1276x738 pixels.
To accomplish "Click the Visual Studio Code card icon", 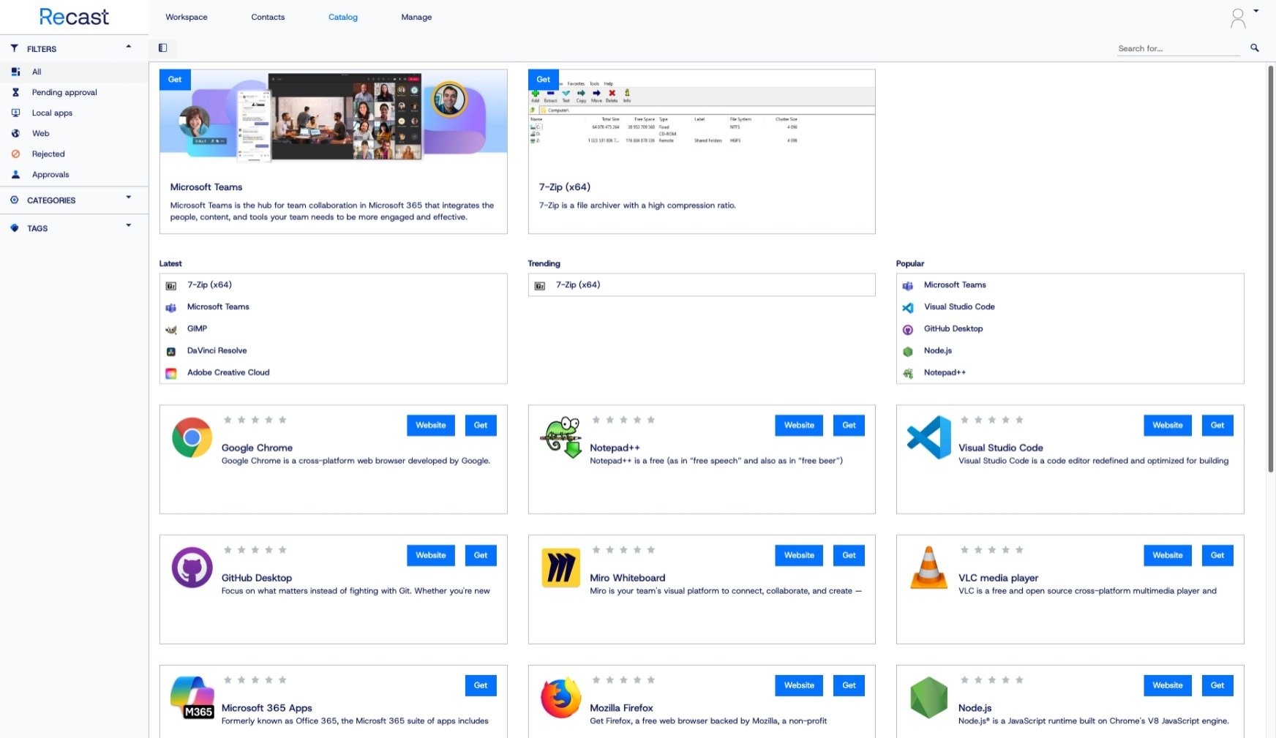I will point(929,437).
